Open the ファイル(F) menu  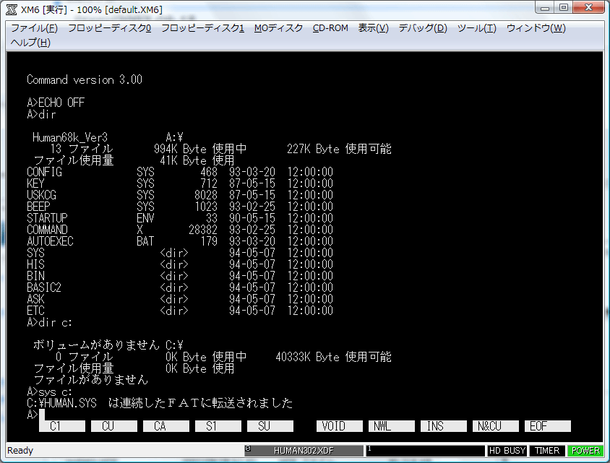(x=34, y=28)
